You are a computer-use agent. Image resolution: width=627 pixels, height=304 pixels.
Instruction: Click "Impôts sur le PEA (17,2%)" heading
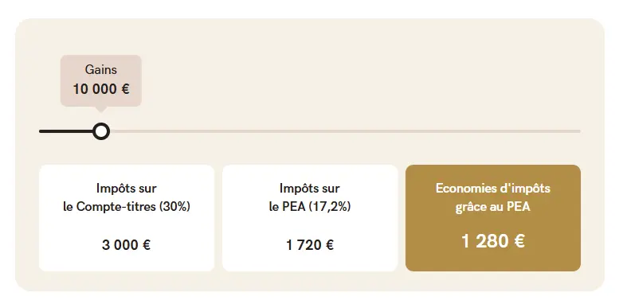tap(310, 197)
